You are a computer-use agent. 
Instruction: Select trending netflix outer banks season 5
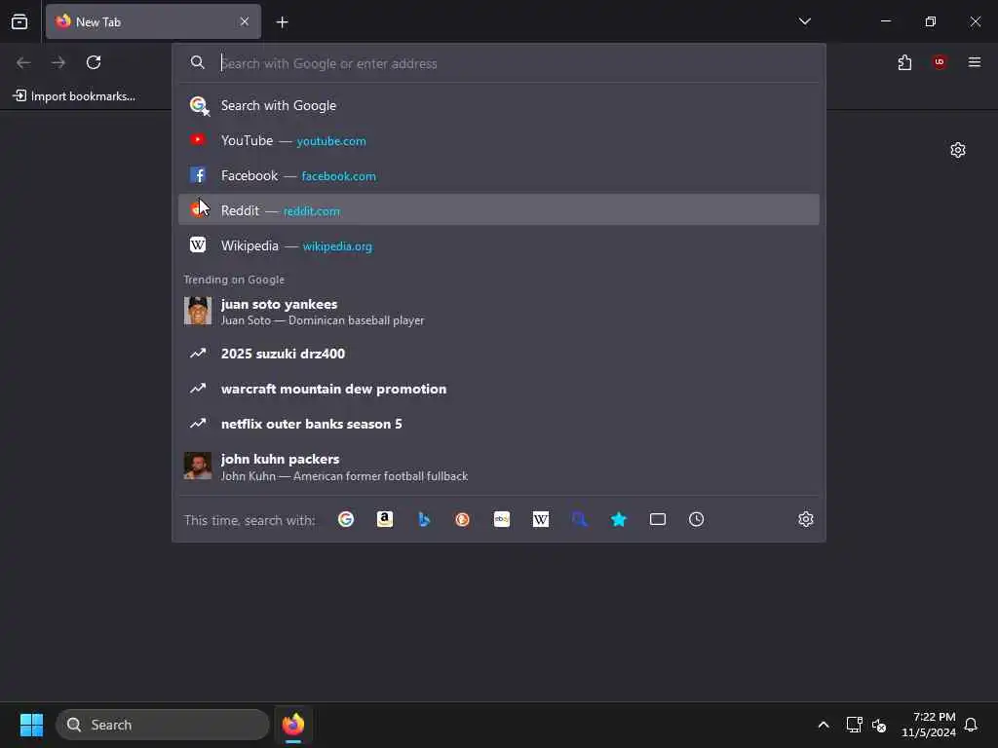(499, 424)
